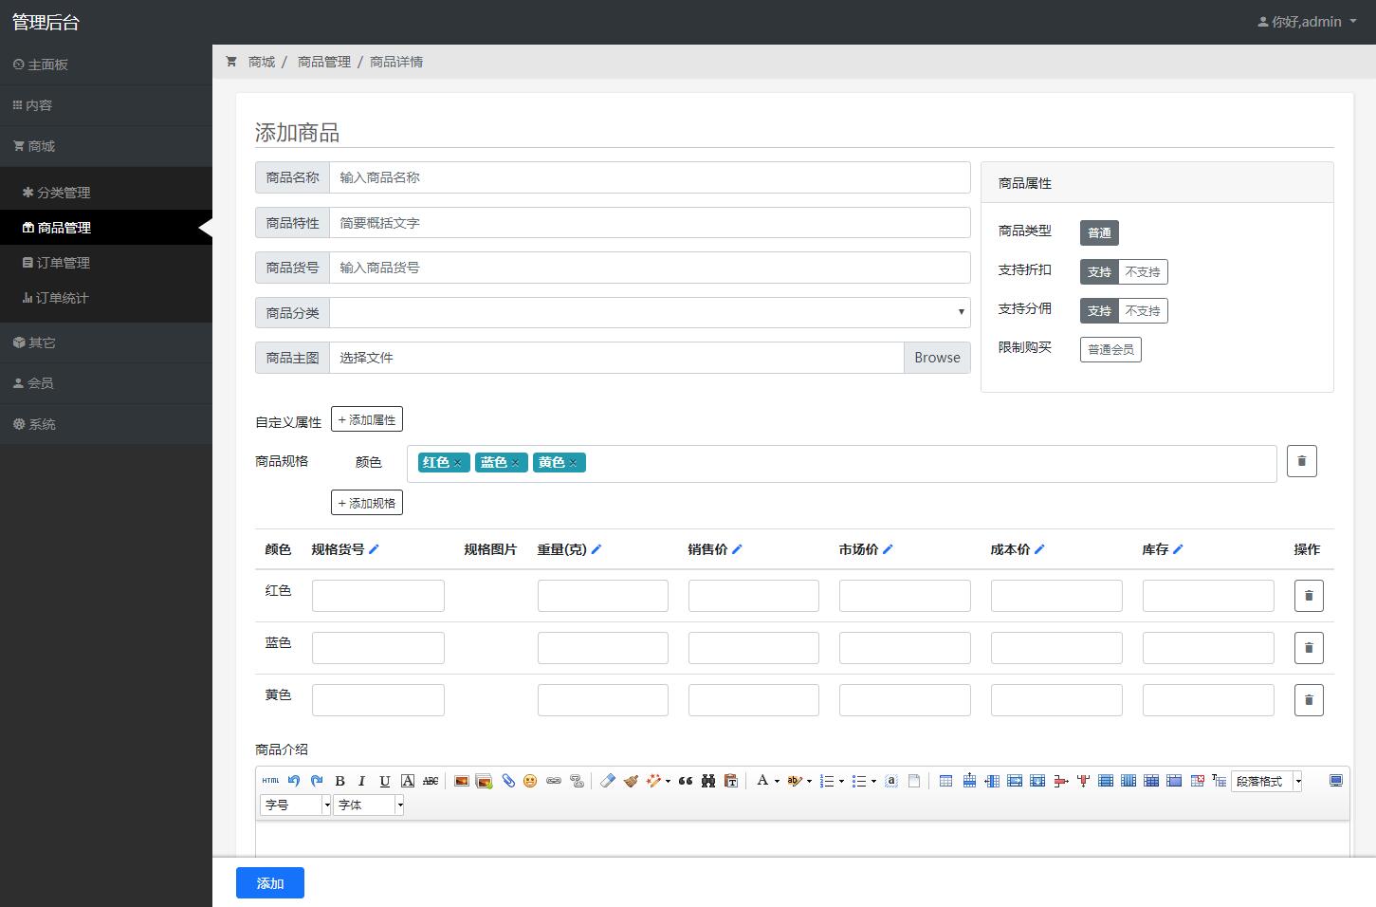The width and height of the screenshot is (1376, 907).
Task: Click Browse to choose main image
Action: coord(937,358)
